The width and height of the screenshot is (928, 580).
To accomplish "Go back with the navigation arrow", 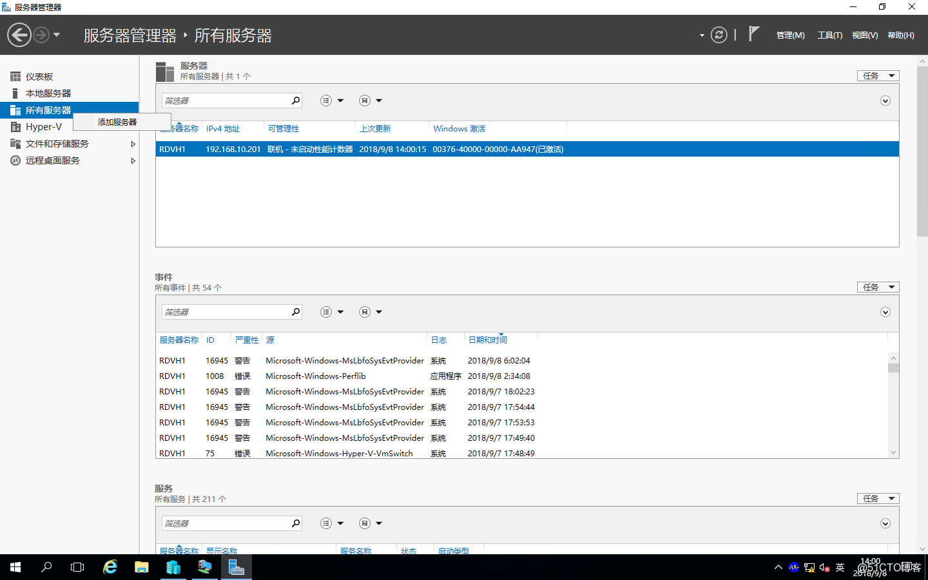I will 19,35.
